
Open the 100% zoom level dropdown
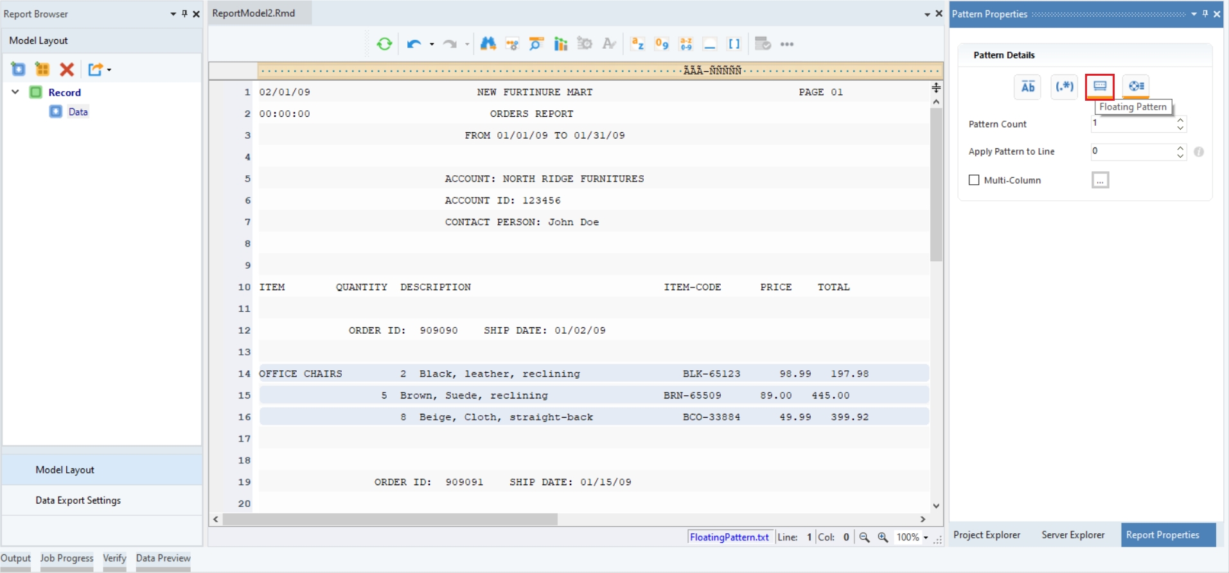(926, 538)
